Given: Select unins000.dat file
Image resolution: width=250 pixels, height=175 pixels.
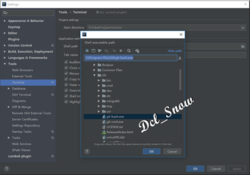Looking at the screenshot, I should click(116, 138).
